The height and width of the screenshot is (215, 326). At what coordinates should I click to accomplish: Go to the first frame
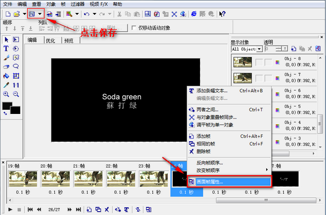click(30, 210)
